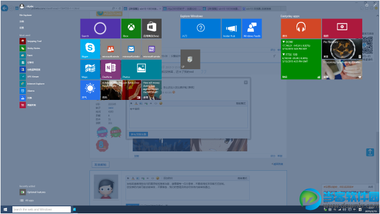Open the Maps tile
This screenshot has height=214, width=380.
point(90,70)
